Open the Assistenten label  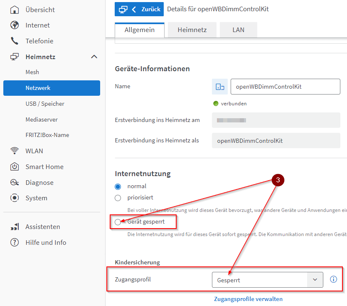[43, 227]
